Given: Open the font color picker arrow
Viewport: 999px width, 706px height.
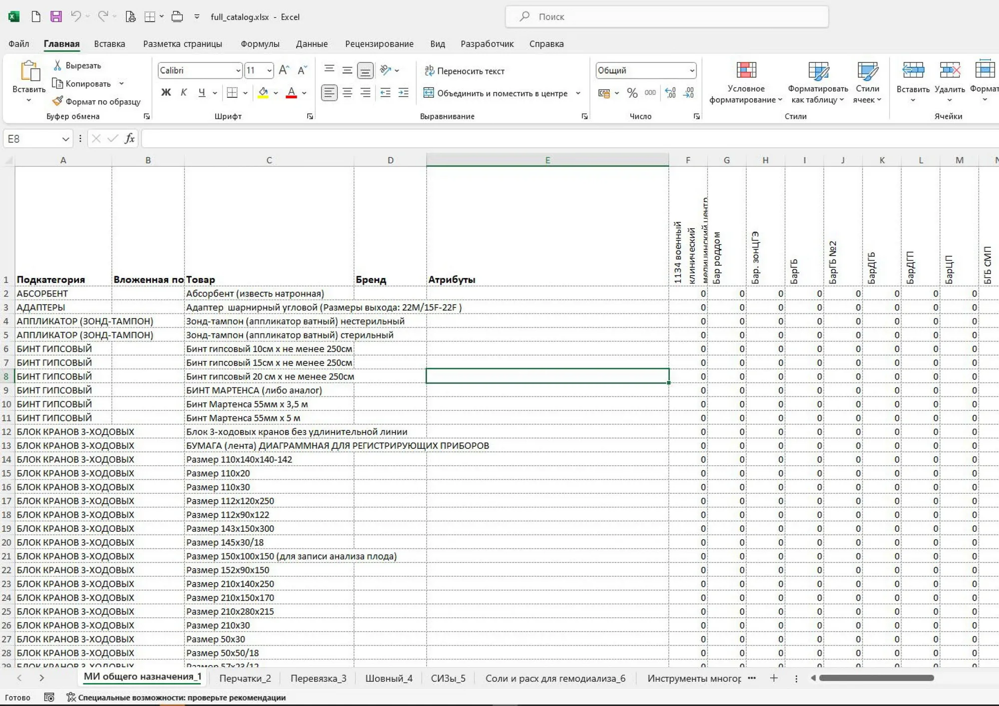Looking at the screenshot, I should [x=304, y=93].
